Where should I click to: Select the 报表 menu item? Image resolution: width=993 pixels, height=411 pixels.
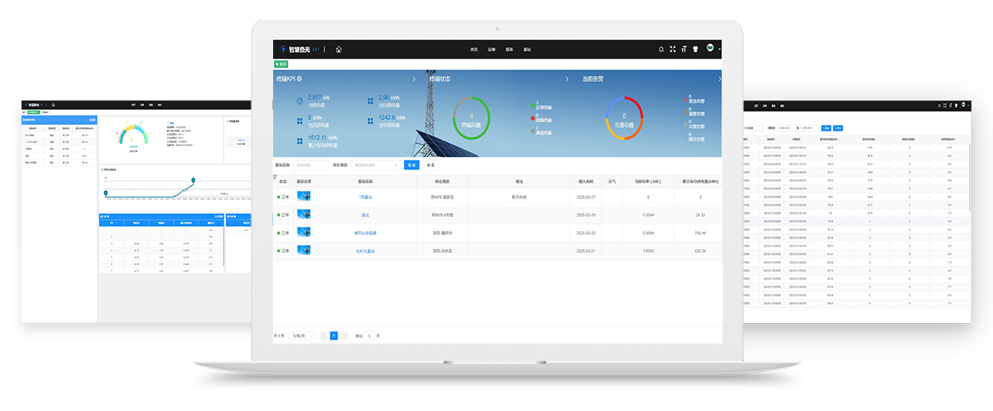tap(510, 50)
